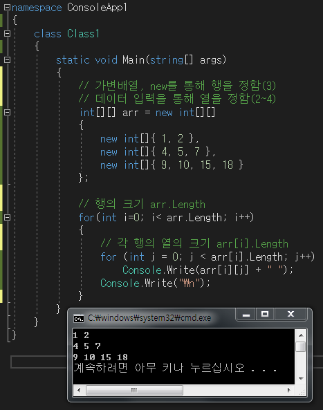
Task: Click the comment with arr[i].Length
Action: tap(194, 243)
